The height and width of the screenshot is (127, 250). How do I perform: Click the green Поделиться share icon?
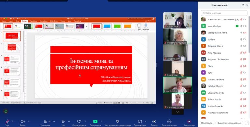click(95, 121)
